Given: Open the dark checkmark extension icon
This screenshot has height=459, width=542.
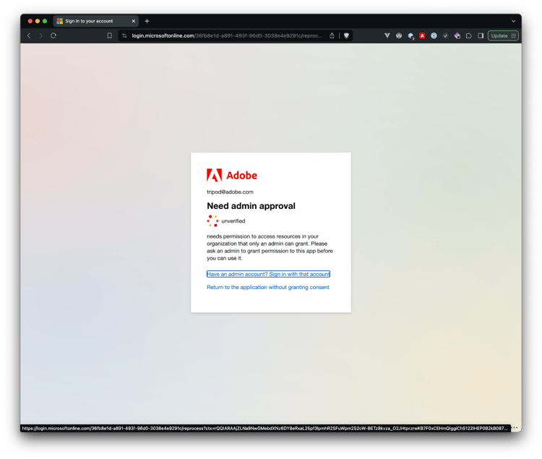Looking at the screenshot, I should pyautogui.click(x=446, y=35).
